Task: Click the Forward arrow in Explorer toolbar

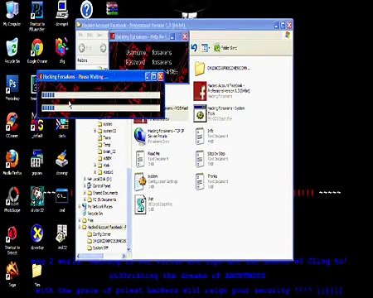Action: coord(103,48)
